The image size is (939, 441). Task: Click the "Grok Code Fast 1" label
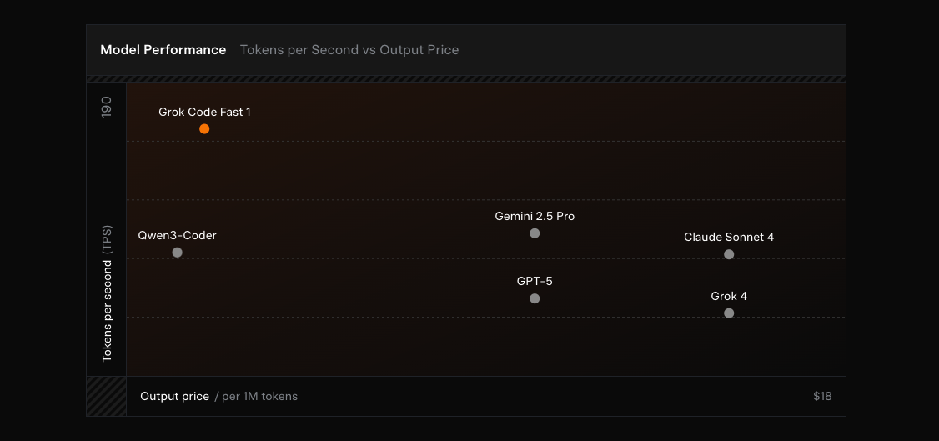(204, 112)
